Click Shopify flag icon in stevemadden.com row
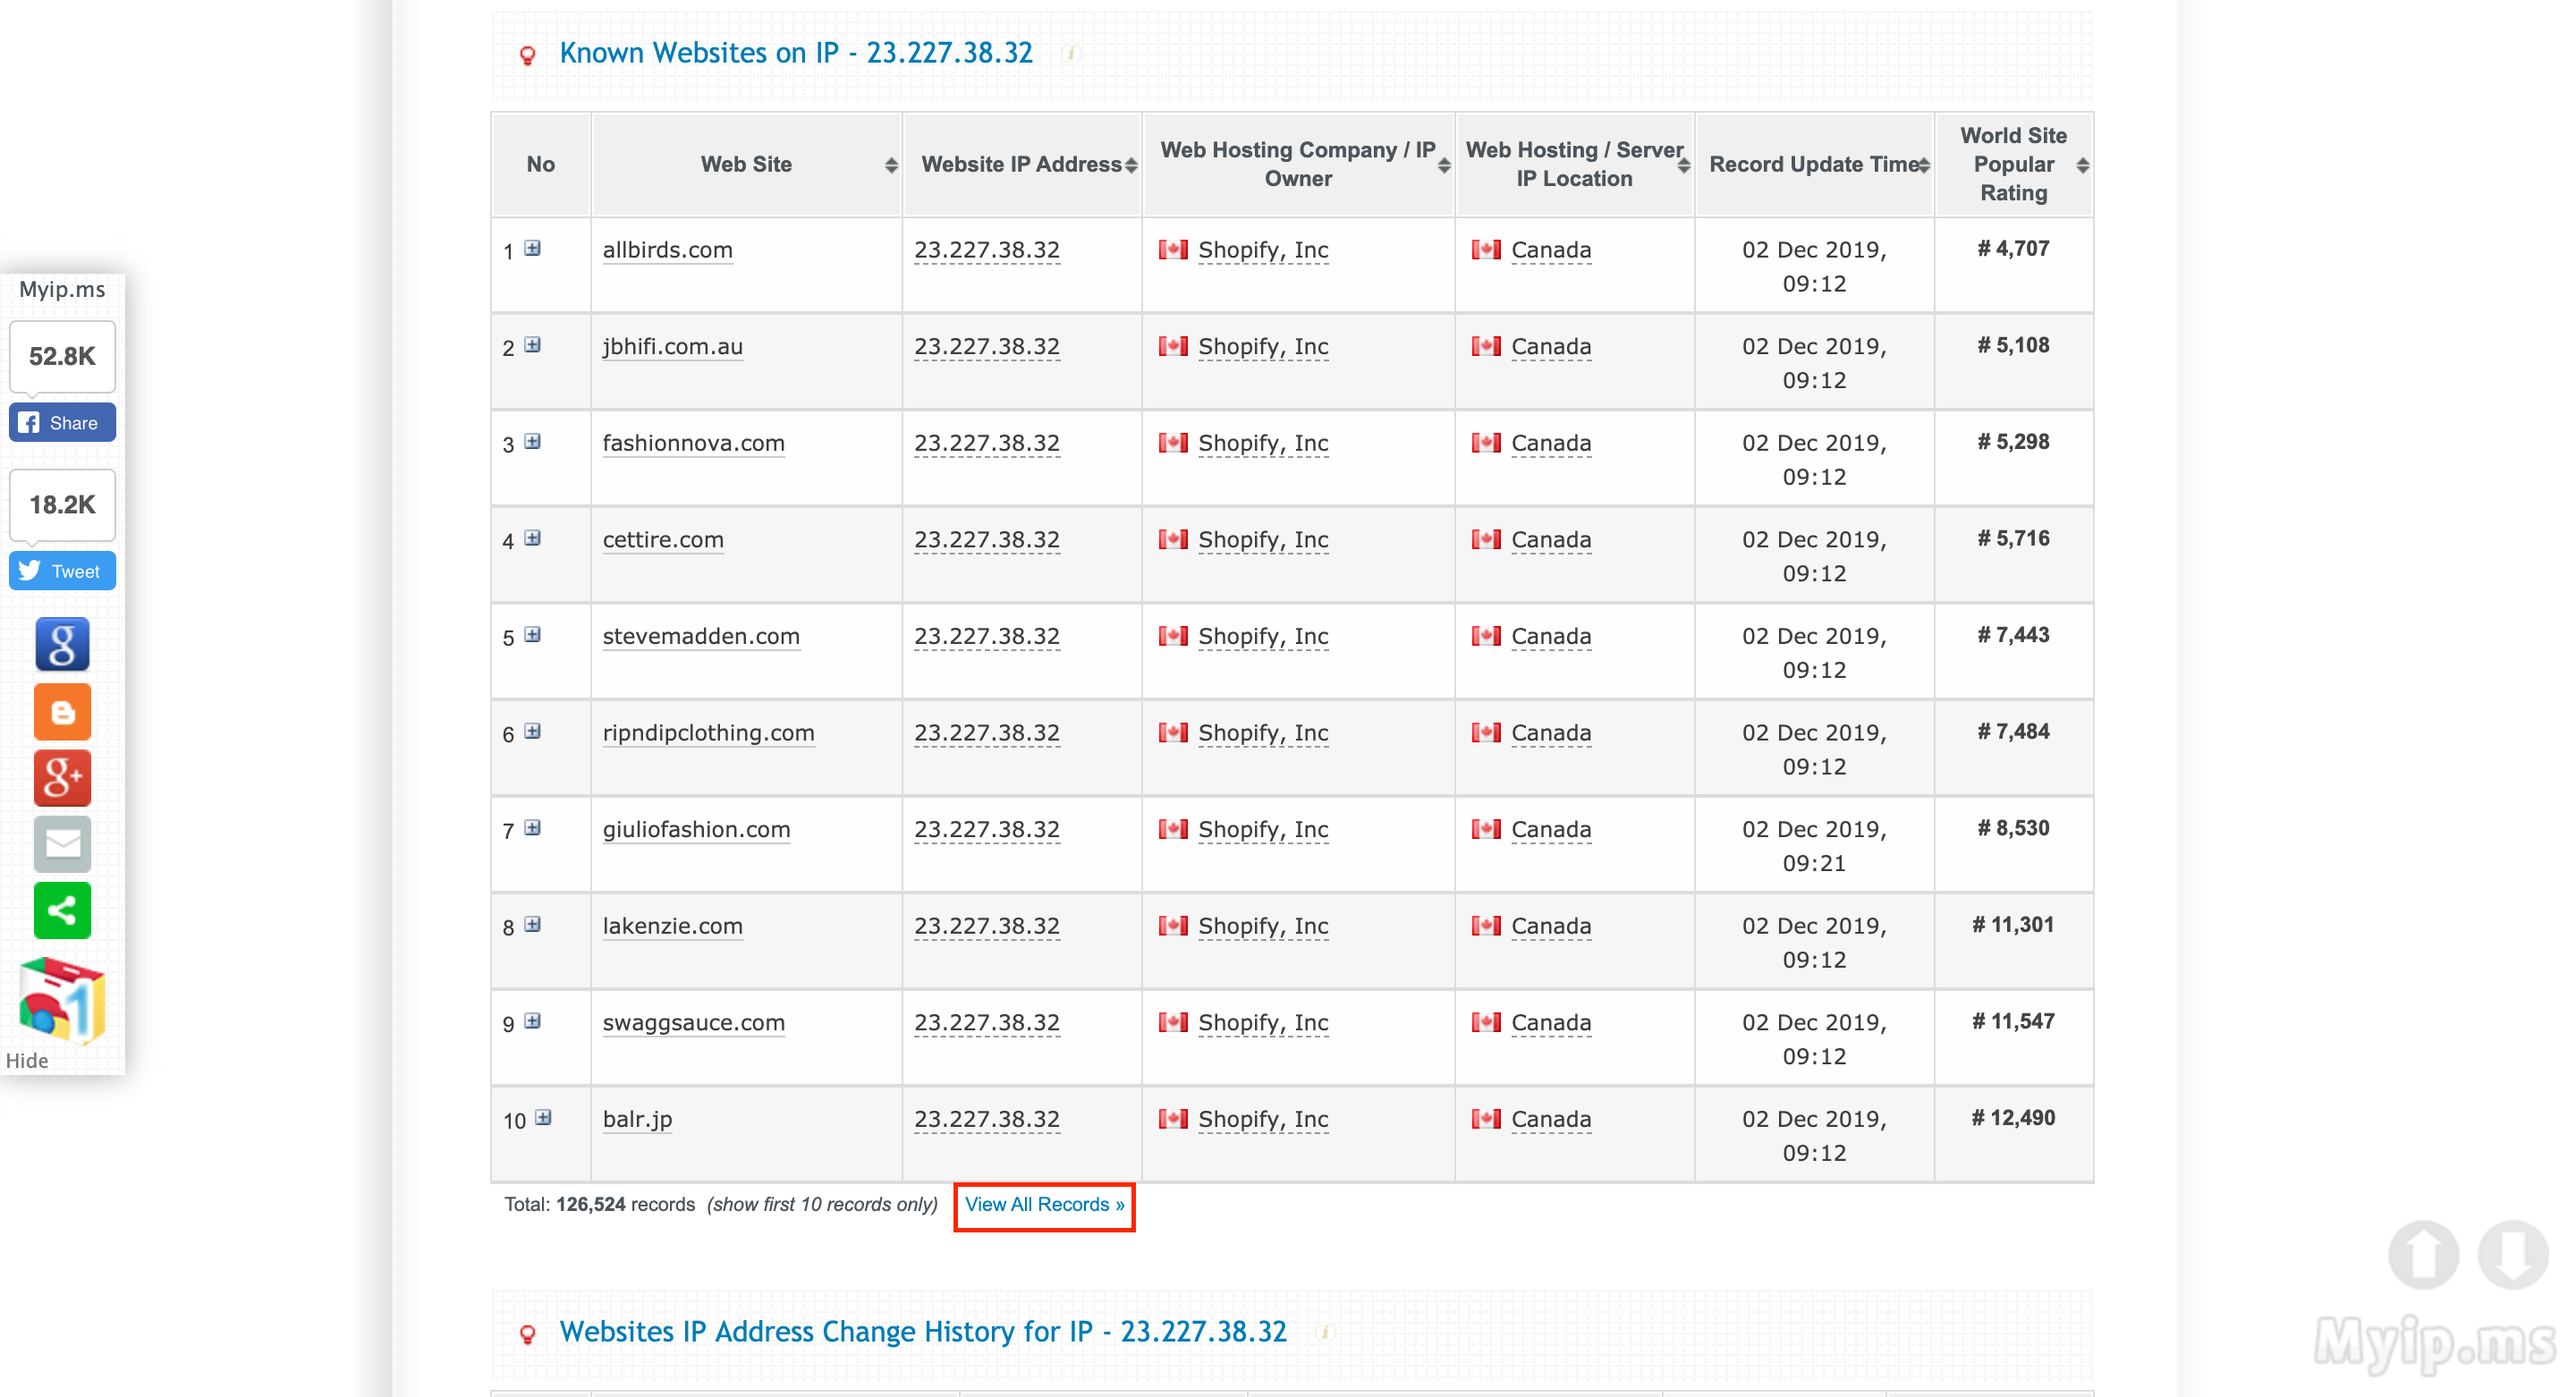This screenshot has height=1397, width=2576. pyautogui.click(x=1173, y=636)
